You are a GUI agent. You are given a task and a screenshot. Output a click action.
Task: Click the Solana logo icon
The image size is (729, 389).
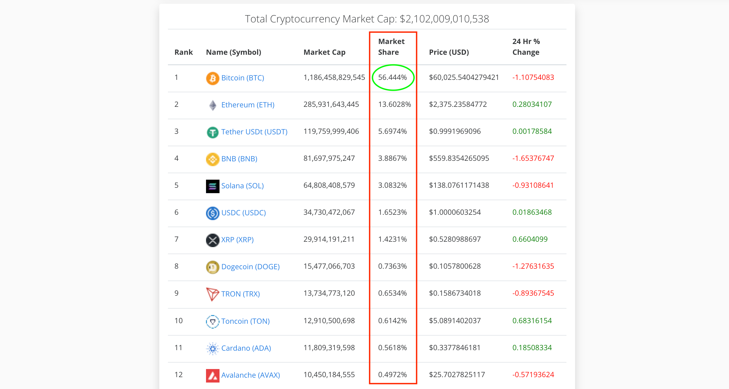click(x=212, y=186)
